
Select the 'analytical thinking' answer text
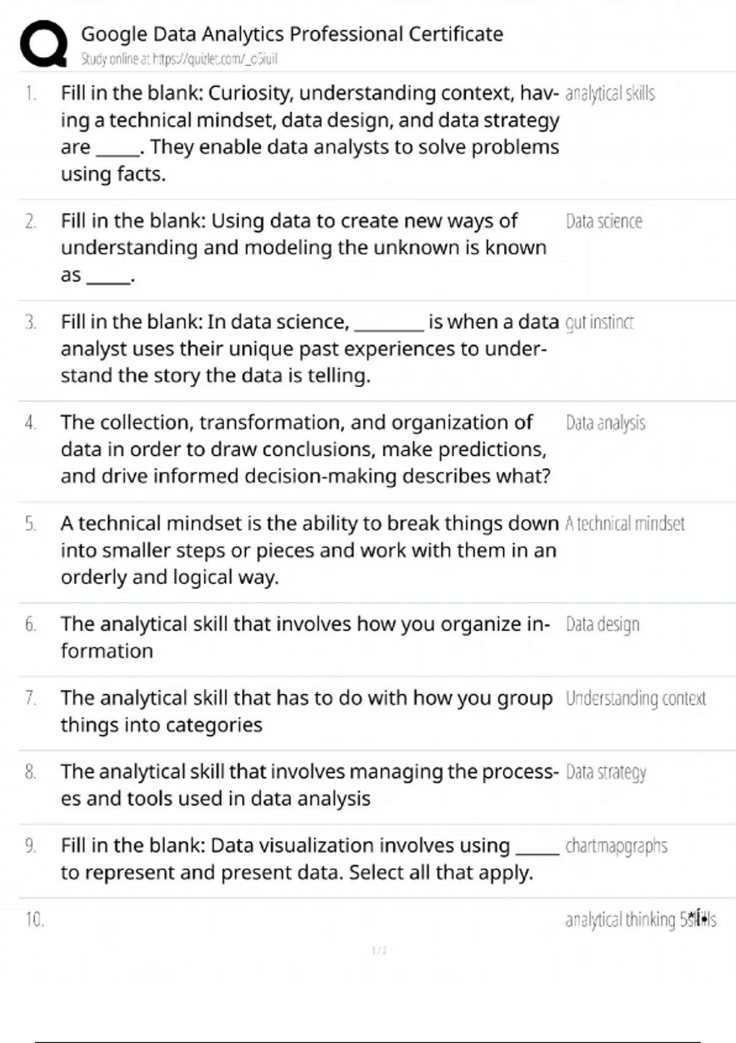[619, 920]
